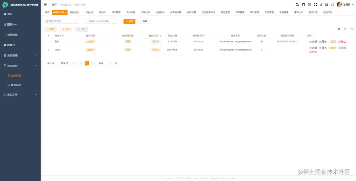Click 编辑 for the test2 task

342,48
